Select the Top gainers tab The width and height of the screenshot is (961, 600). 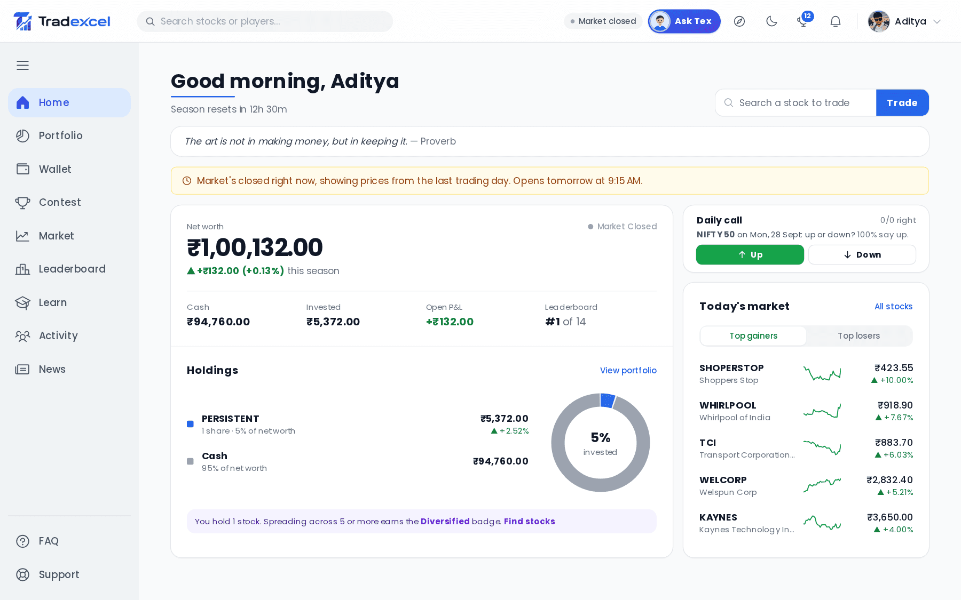[x=753, y=335]
